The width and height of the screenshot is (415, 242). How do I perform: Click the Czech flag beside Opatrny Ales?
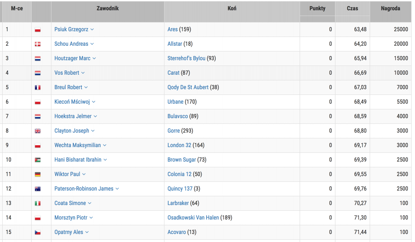click(38, 232)
